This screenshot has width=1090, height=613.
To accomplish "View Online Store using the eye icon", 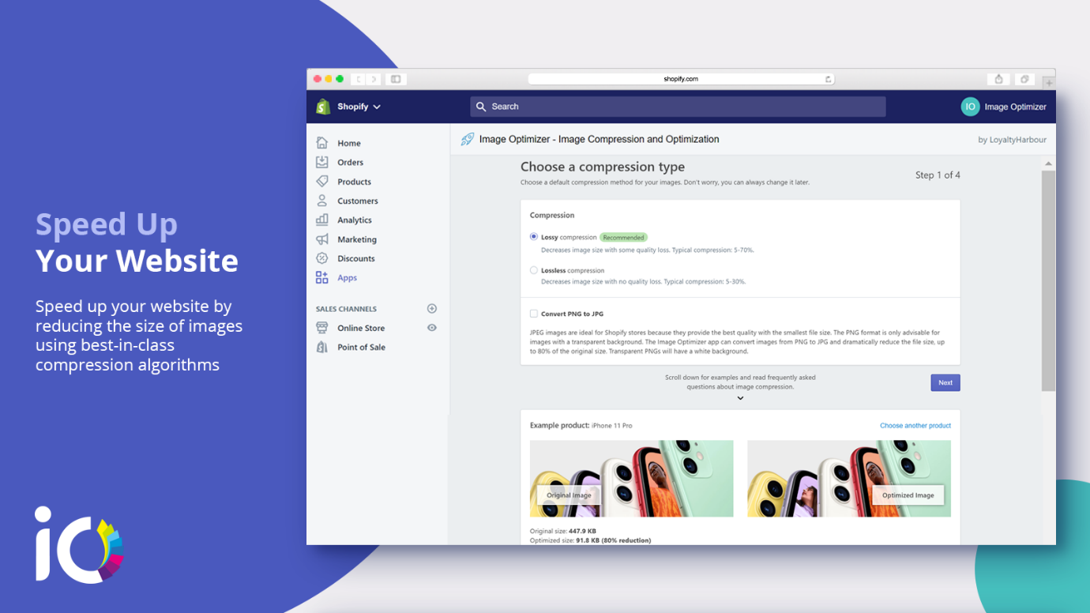I will (432, 328).
